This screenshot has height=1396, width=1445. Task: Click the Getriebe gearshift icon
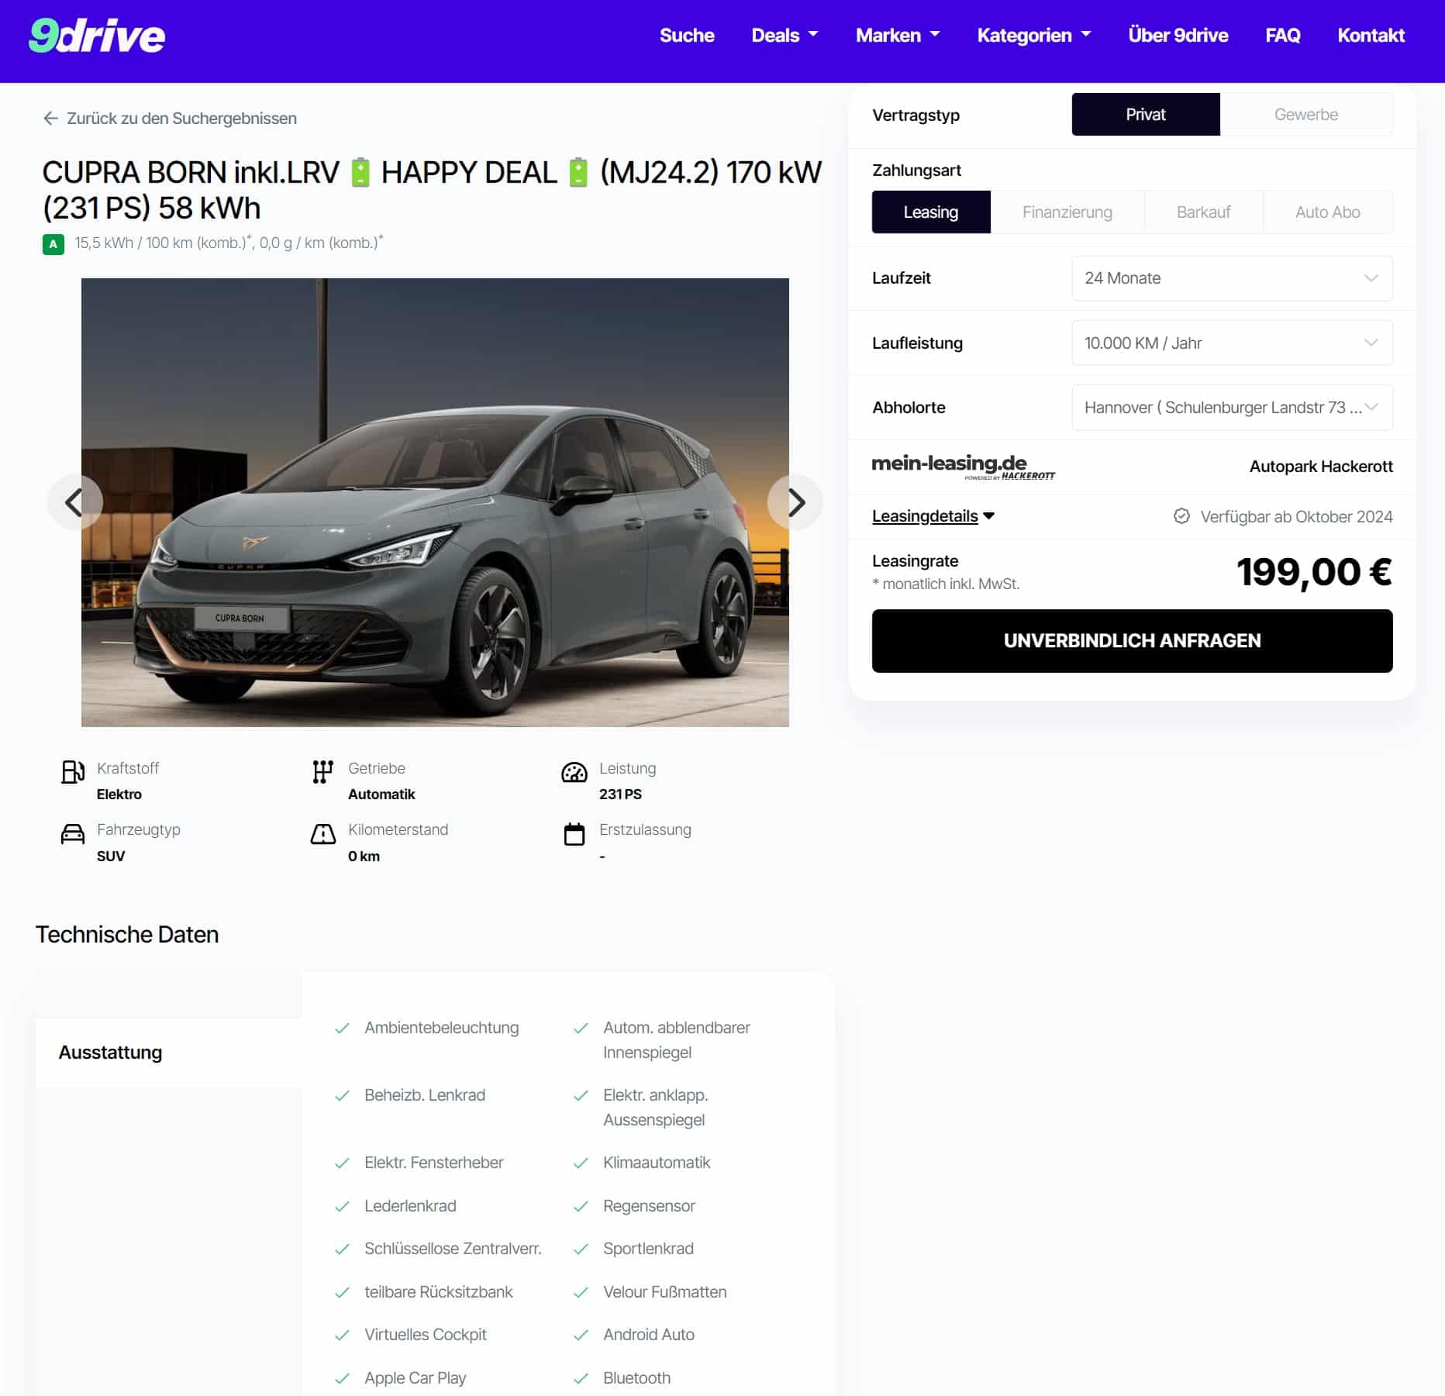322,772
